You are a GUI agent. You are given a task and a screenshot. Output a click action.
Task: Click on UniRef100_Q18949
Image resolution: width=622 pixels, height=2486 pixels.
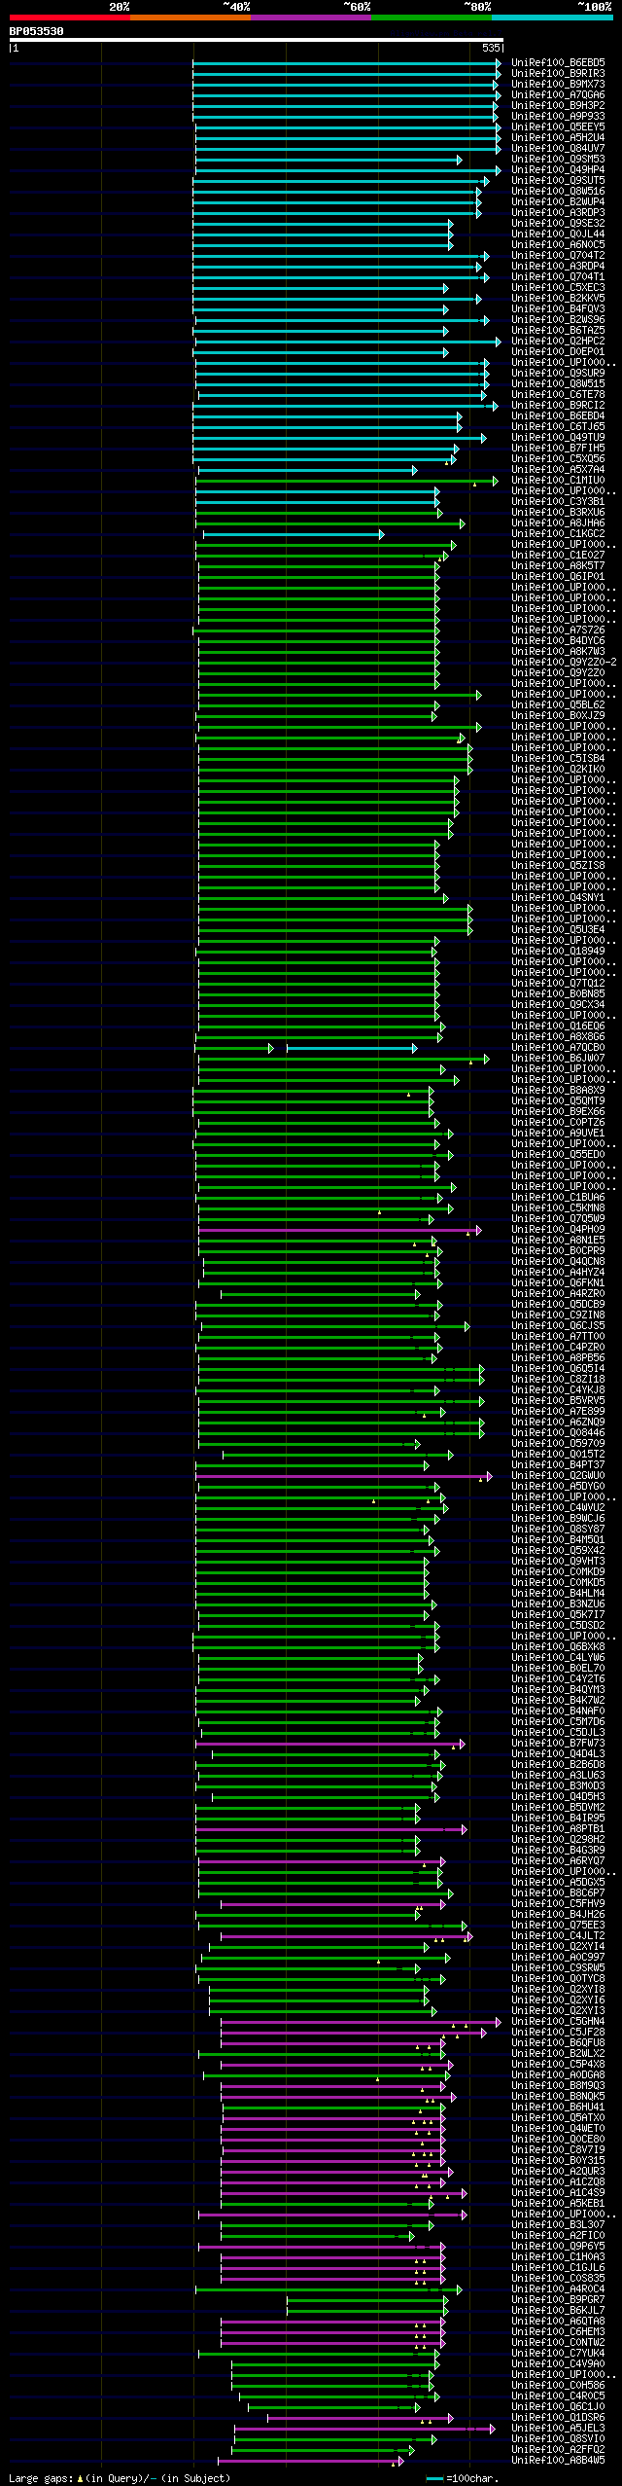click(x=558, y=952)
